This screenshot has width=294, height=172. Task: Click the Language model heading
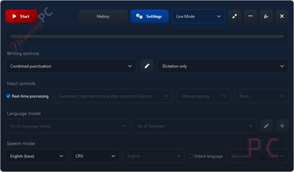[x=24, y=114]
